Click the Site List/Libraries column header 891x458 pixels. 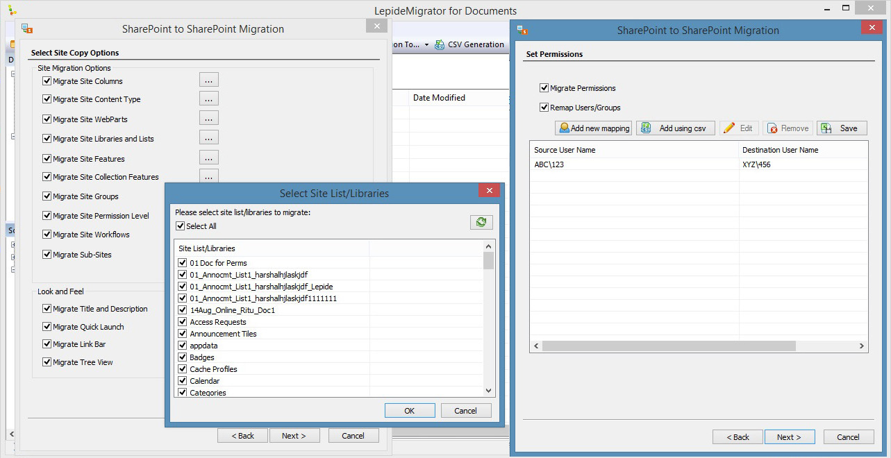pyautogui.click(x=272, y=248)
